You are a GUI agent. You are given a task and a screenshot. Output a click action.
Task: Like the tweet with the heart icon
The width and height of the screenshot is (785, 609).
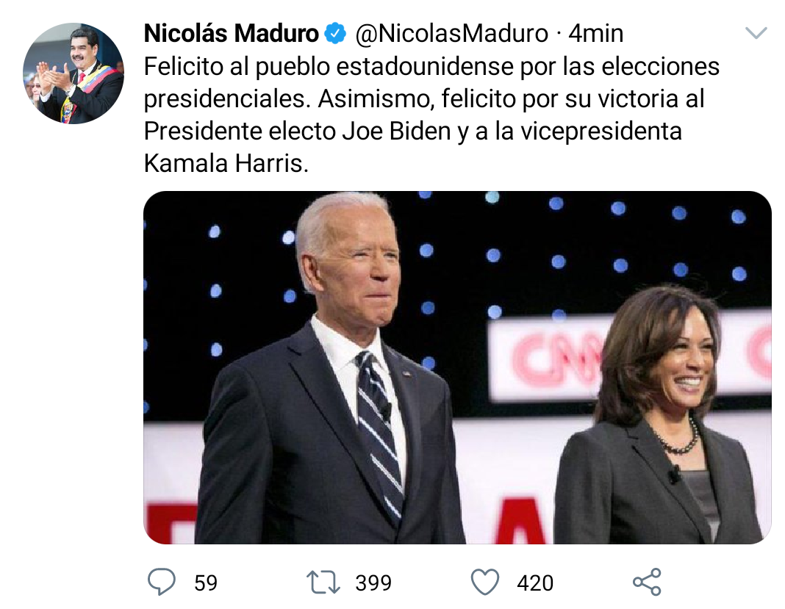click(484, 583)
